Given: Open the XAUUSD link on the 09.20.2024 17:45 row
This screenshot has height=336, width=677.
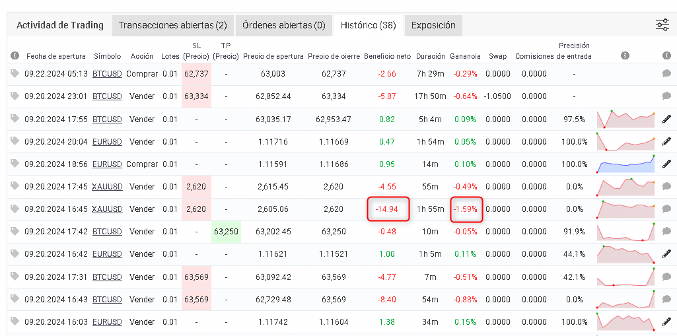Looking at the screenshot, I should pos(107,187).
